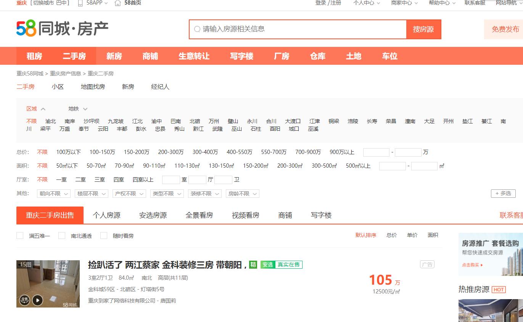The height and width of the screenshot is (322, 523).
Task: Open the 朝向不限 dropdown
Action: coord(53,194)
